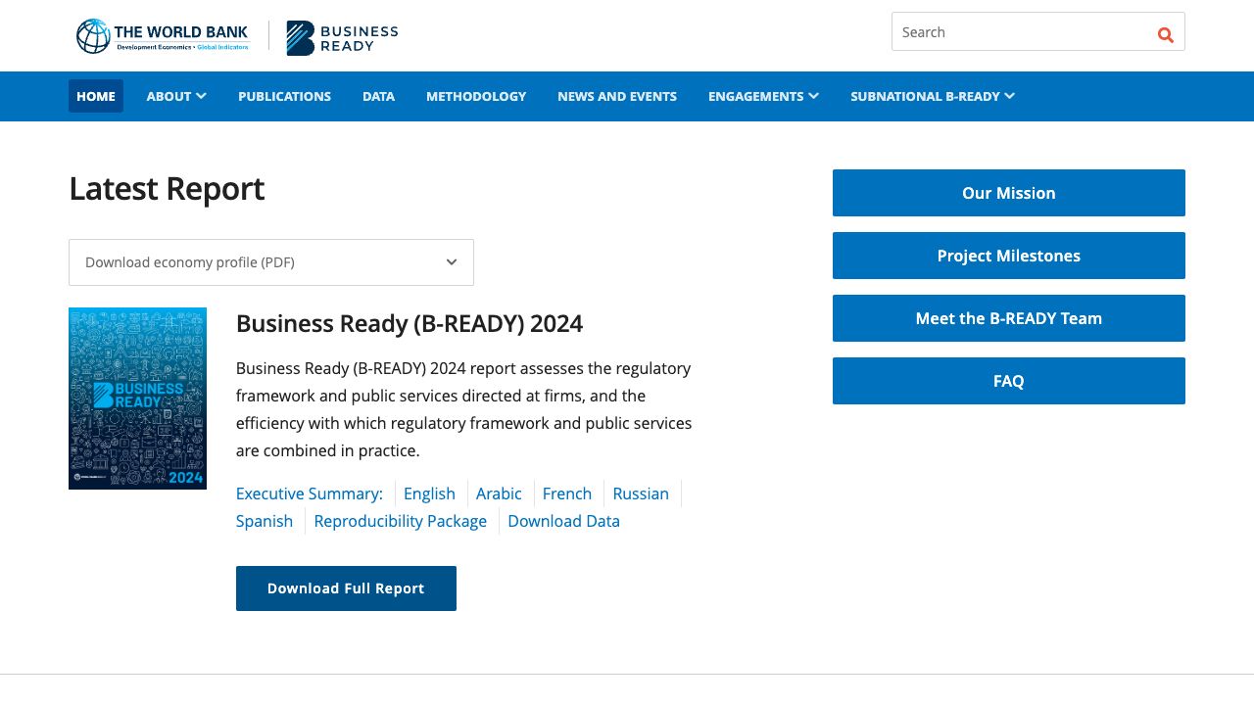Click Meet the B-READY Team
Screen dimensions: 1254x705
click(x=1009, y=318)
